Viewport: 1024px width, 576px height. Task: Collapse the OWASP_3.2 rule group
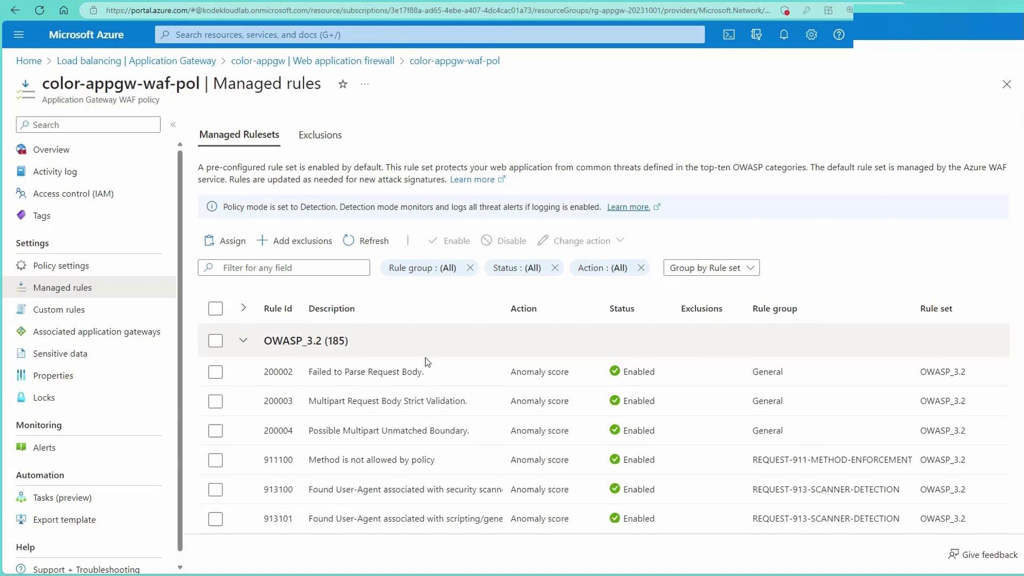pos(243,340)
